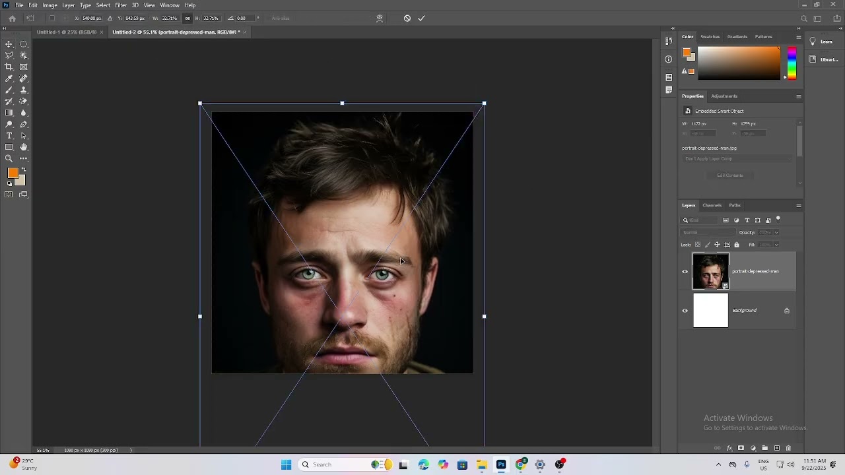
Task: Open the layer blend mode dropdown
Action: point(708,232)
